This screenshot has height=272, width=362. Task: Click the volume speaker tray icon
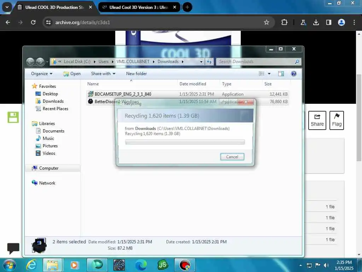326,265
